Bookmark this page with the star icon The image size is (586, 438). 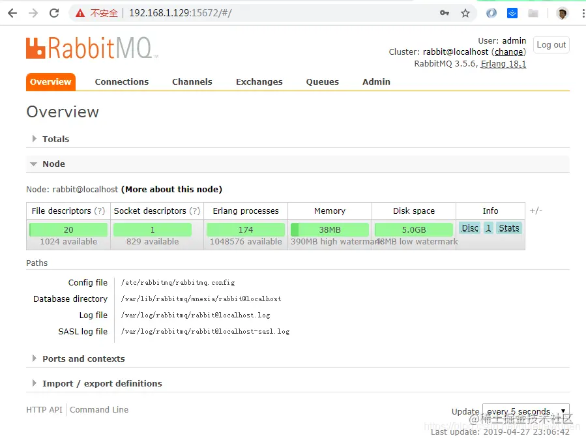pos(465,13)
